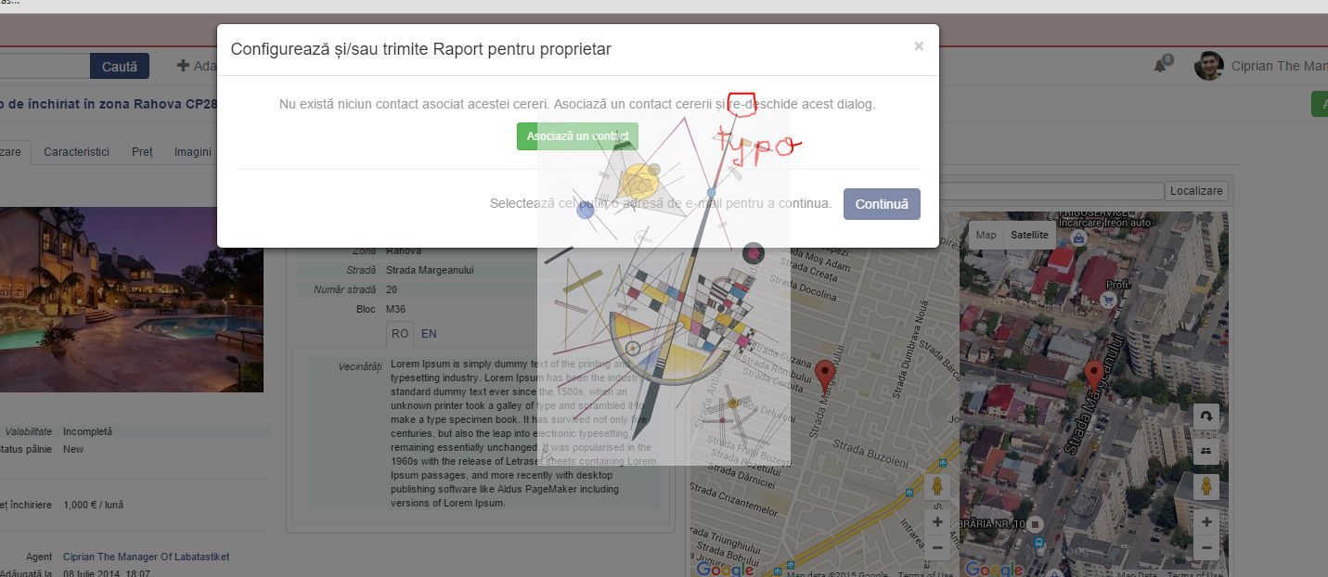The height and width of the screenshot is (577, 1328).
Task: Zoom in on the satellite map
Action: (1206, 522)
